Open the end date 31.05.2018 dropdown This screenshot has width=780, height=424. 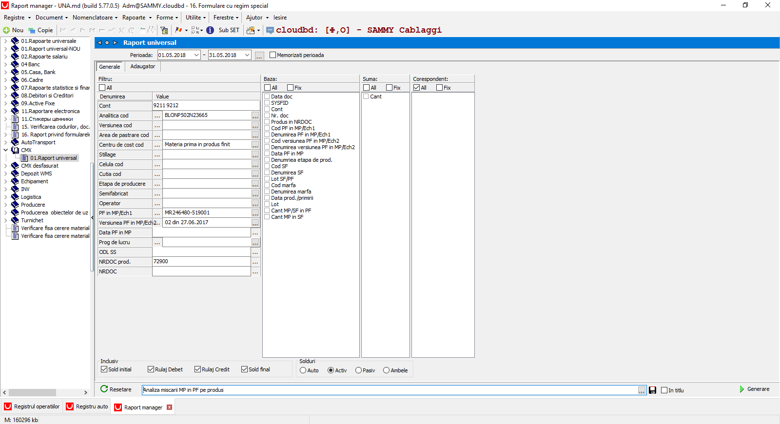click(247, 55)
